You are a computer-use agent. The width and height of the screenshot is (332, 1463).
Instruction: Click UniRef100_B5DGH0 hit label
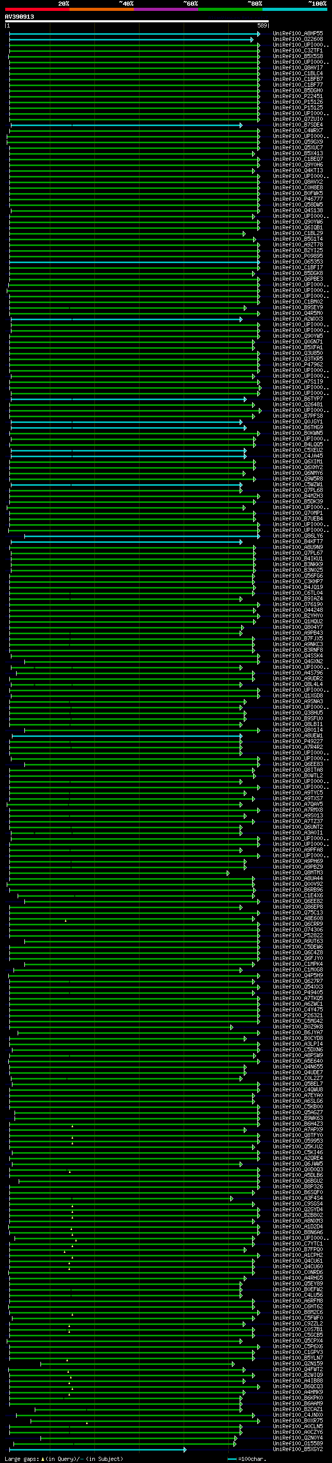298,90
